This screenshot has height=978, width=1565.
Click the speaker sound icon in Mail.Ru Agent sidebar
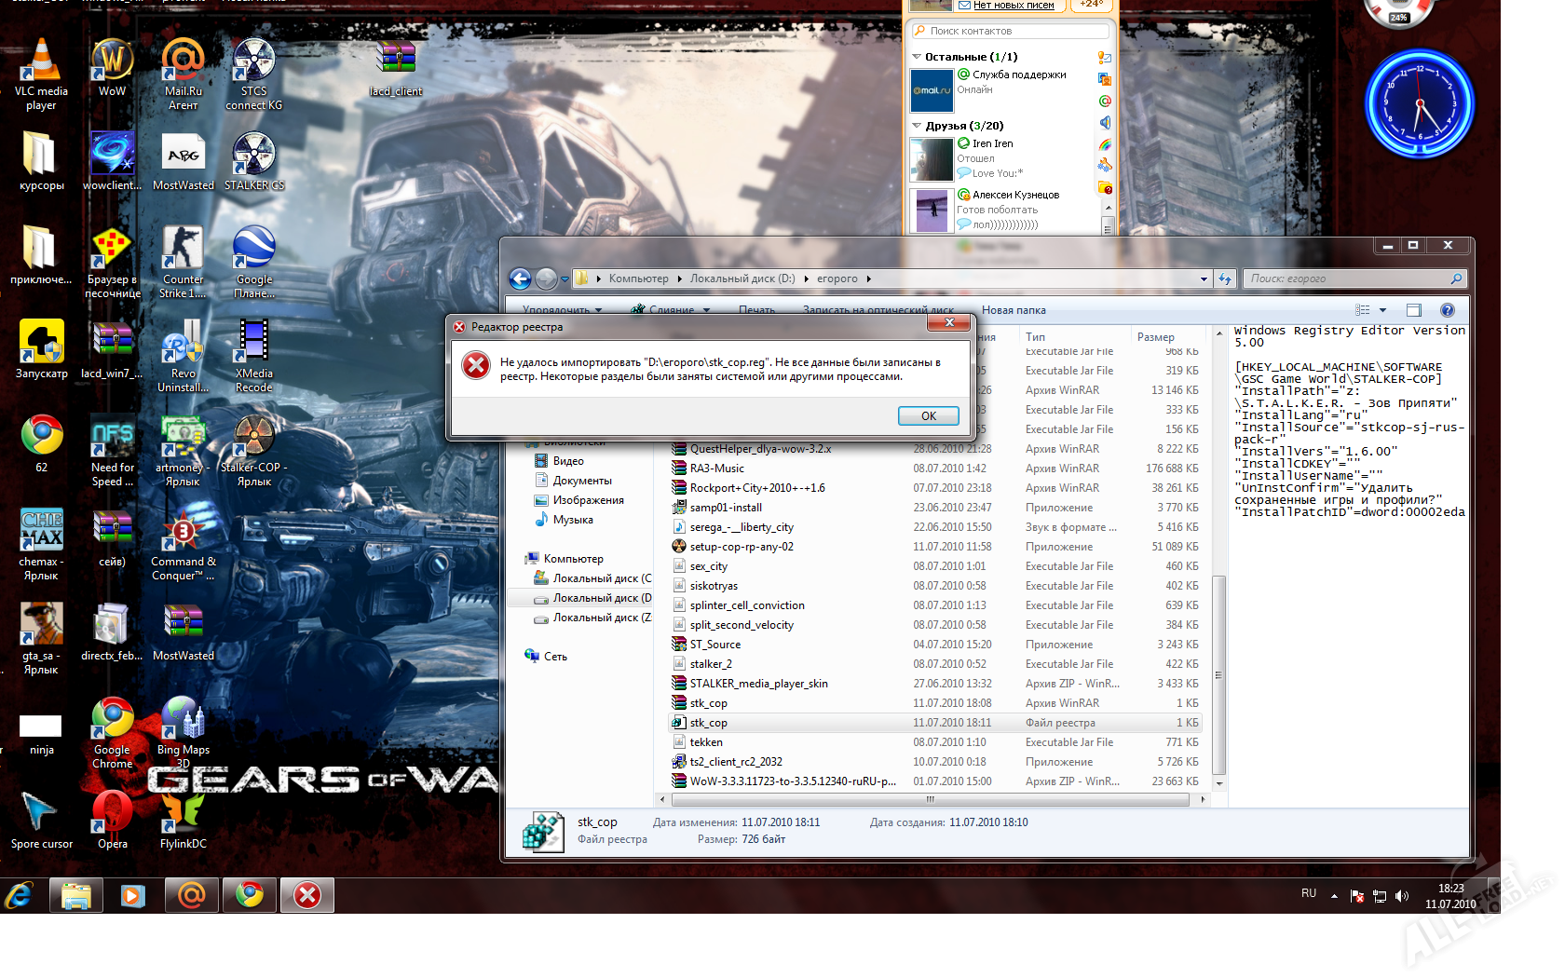[x=1105, y=123]
